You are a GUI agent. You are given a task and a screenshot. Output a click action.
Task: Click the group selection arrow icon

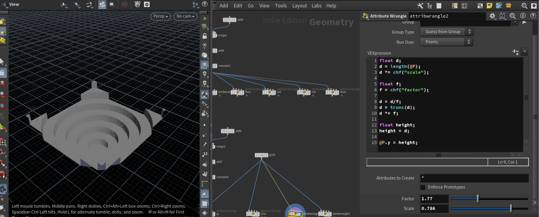(x=524, y=23)
